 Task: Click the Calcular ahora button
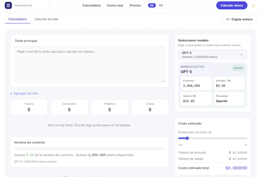point(232,5)
